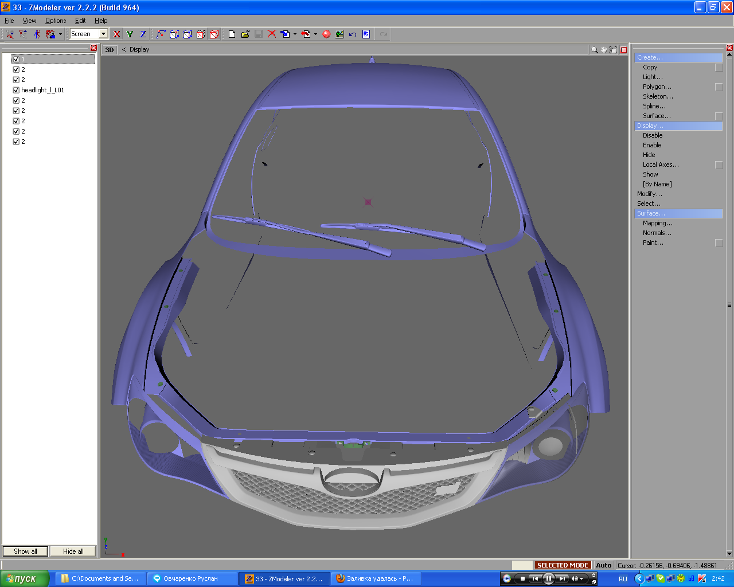
Task: Close the left objects panel
Action: pyautogui.click(x=93, y=48)
